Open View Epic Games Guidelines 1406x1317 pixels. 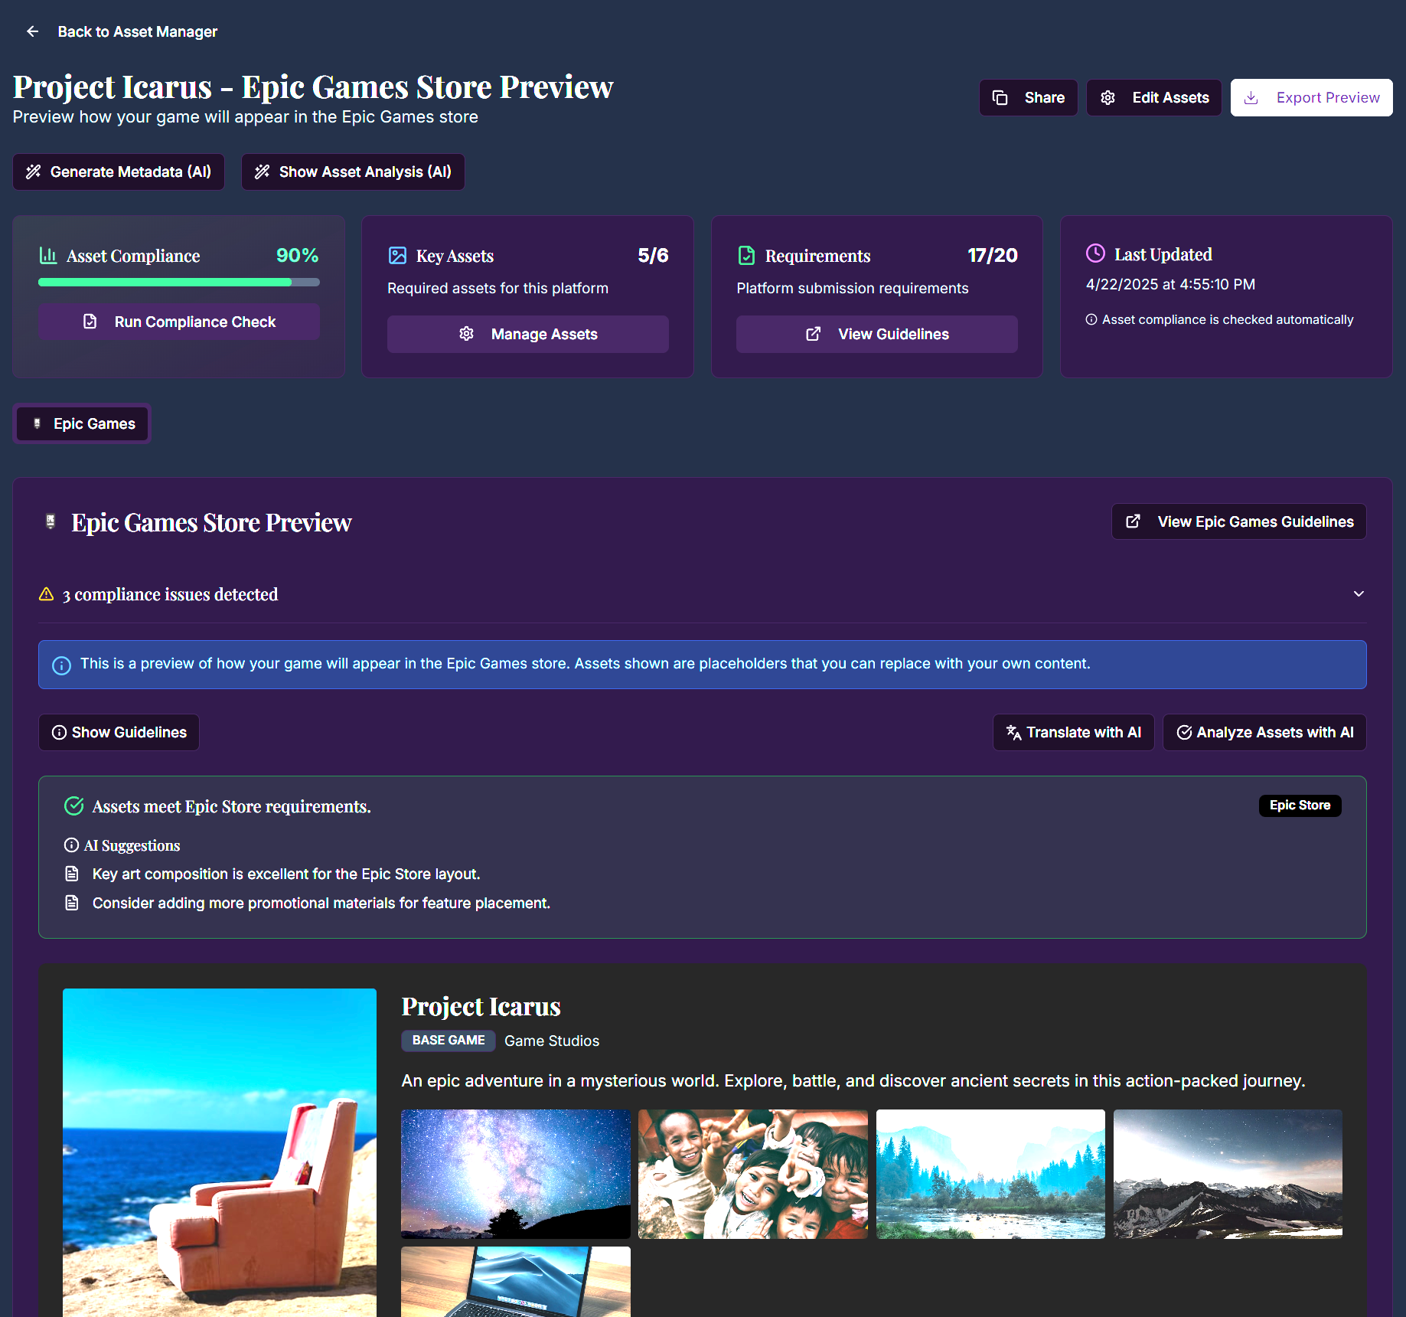1238,521
